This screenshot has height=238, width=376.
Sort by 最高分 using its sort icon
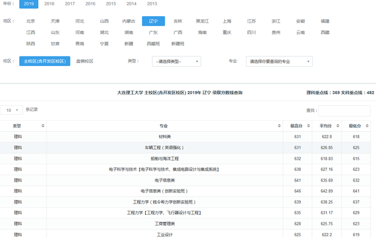tap(308, 126)
